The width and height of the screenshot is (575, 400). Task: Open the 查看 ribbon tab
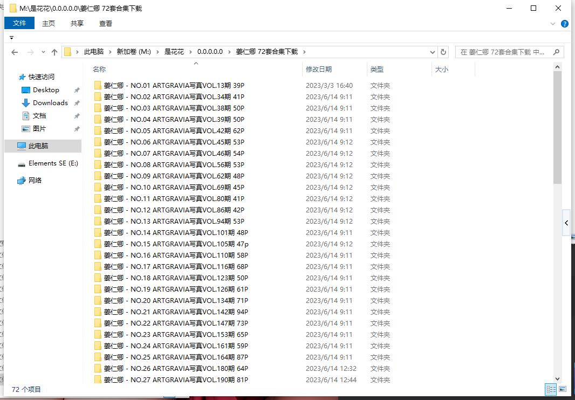point(106,24)
